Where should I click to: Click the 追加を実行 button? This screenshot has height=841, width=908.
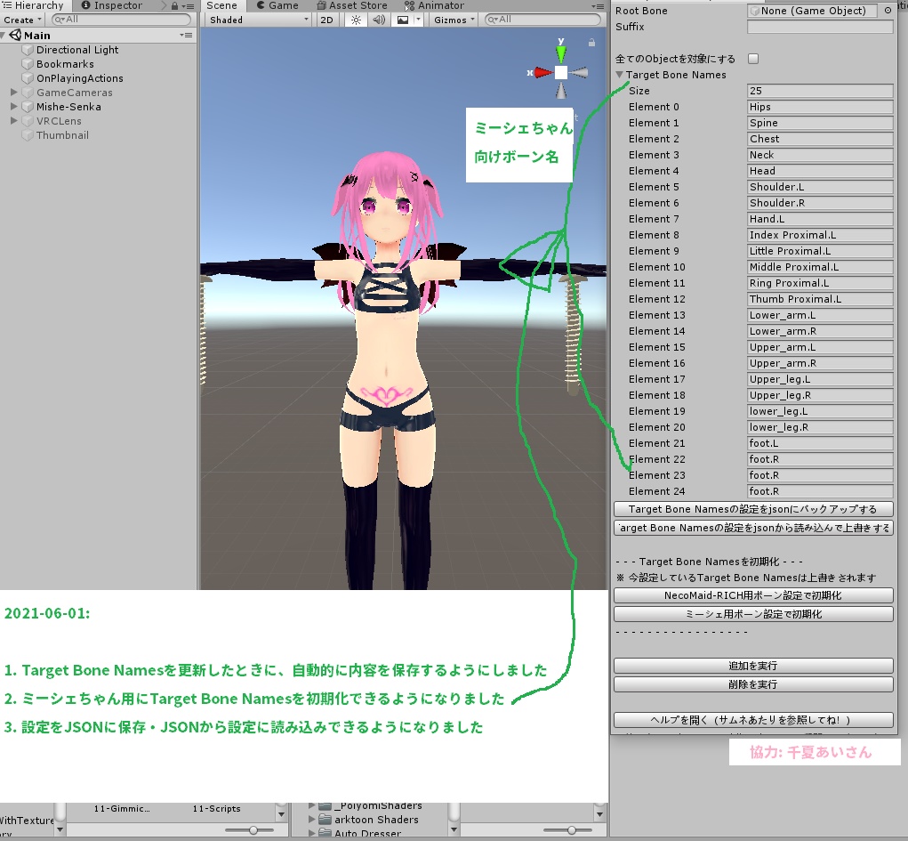[x=752, y=665]
